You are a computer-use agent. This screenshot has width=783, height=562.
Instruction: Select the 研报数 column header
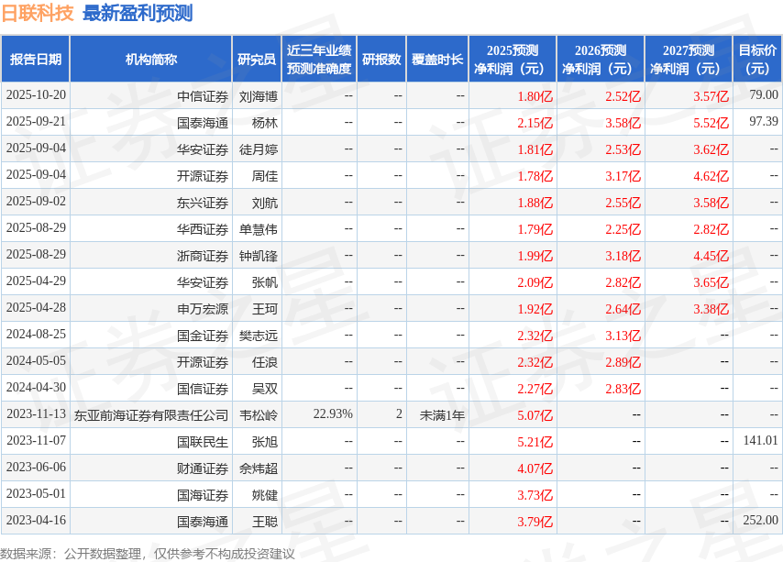point(381,59)
